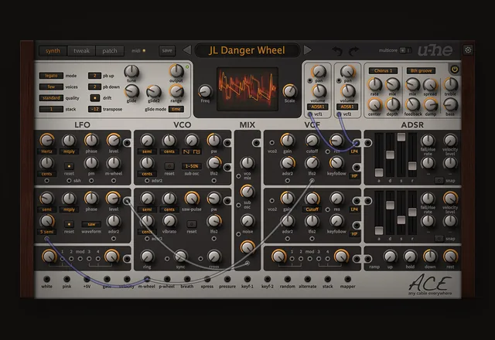
Task: Click the velocity source jack
Action: [127, 279]
